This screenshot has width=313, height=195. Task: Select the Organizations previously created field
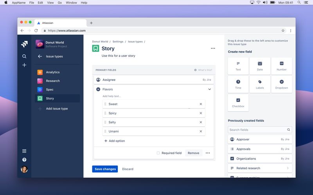click(x=260, y=159)
